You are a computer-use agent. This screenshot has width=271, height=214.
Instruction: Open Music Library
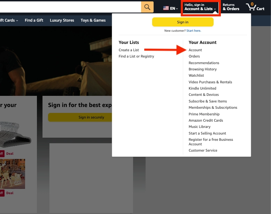click(200, 127)
